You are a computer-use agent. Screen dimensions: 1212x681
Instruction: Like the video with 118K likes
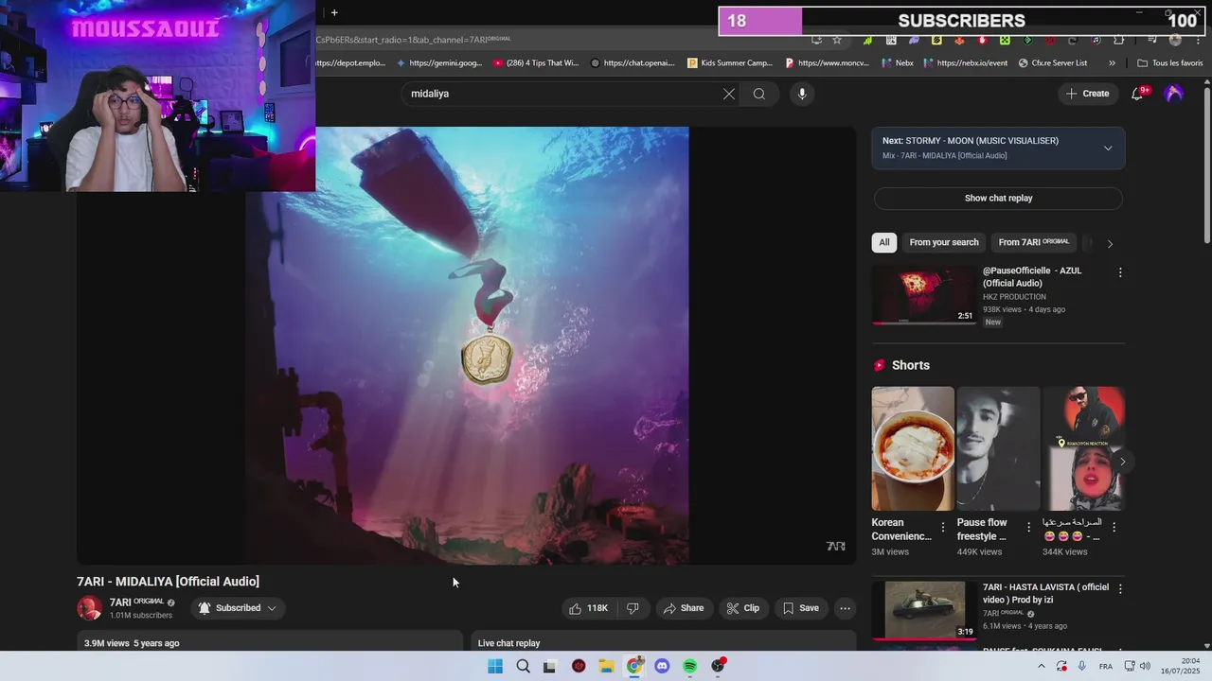[588, 608]
